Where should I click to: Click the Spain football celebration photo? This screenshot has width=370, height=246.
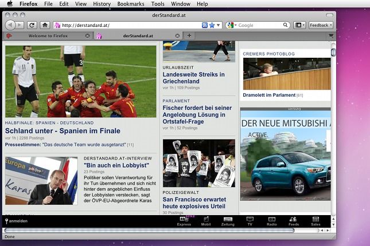pyautogui.click(x=81, y=81)
